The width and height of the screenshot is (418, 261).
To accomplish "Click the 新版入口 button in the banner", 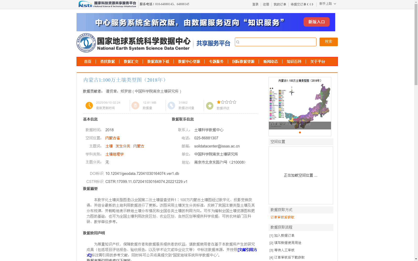I will point(316,22).
